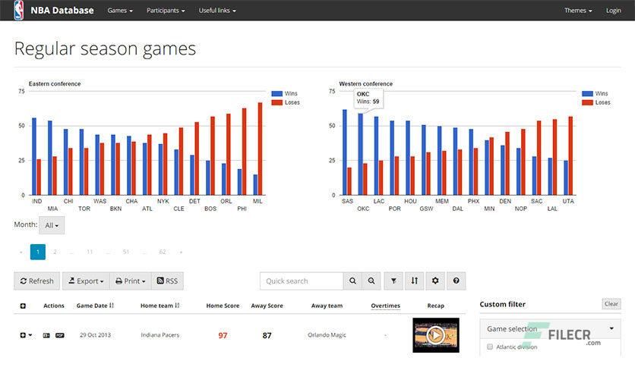
Task: Run the quick search magnifier button
Action: (352, 281)
